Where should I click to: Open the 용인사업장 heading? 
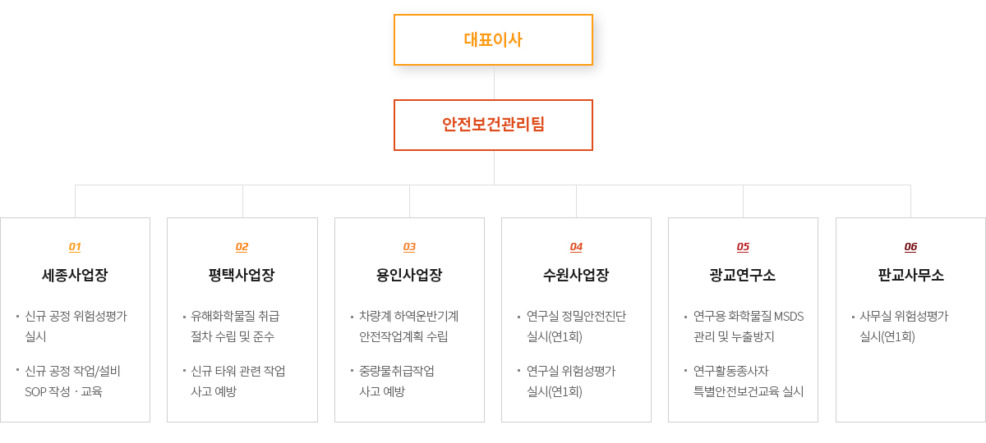click(409, 275)
